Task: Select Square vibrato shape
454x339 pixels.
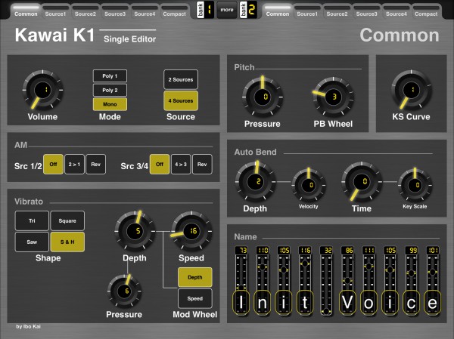Action: [x=67, y=220]
